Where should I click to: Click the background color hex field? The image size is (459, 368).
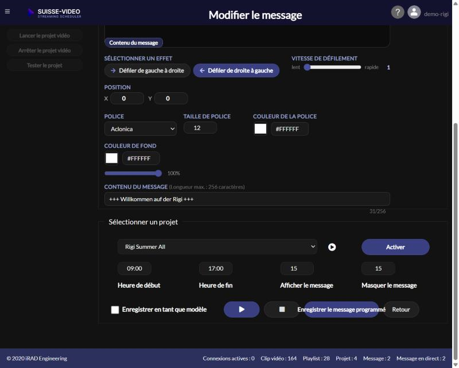pos(141,158)
